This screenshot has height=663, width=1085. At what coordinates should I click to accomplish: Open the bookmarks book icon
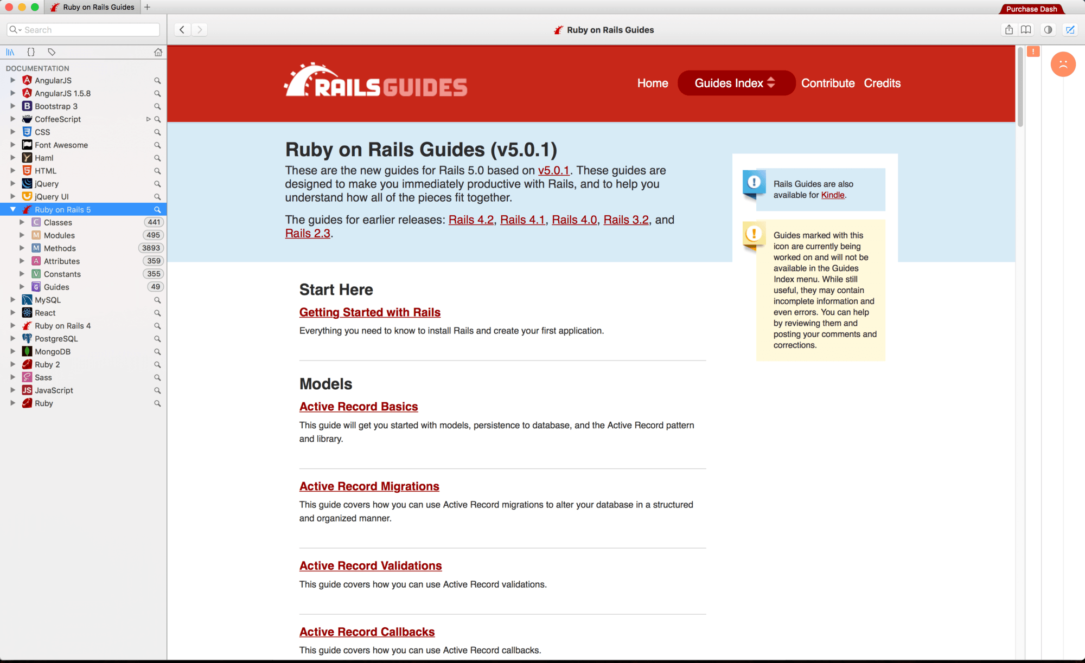1025,30
